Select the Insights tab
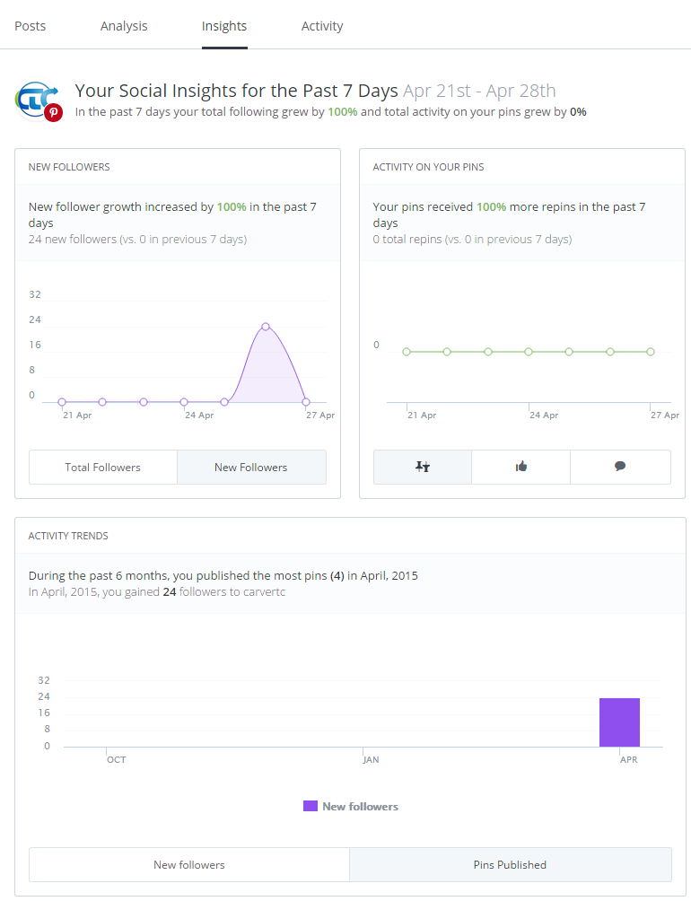The height and width of the screenshot is (901, 691). click(224, 26)
